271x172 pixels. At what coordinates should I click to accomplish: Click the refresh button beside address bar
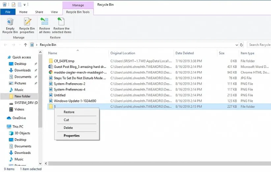coord(242,45)
